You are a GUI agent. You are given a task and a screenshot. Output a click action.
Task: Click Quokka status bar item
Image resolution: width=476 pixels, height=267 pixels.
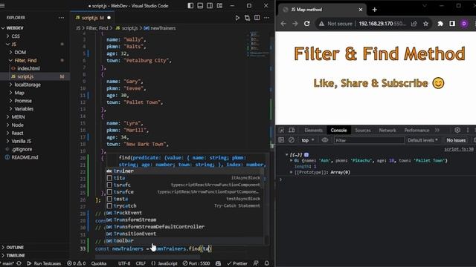tap(99, 263)
